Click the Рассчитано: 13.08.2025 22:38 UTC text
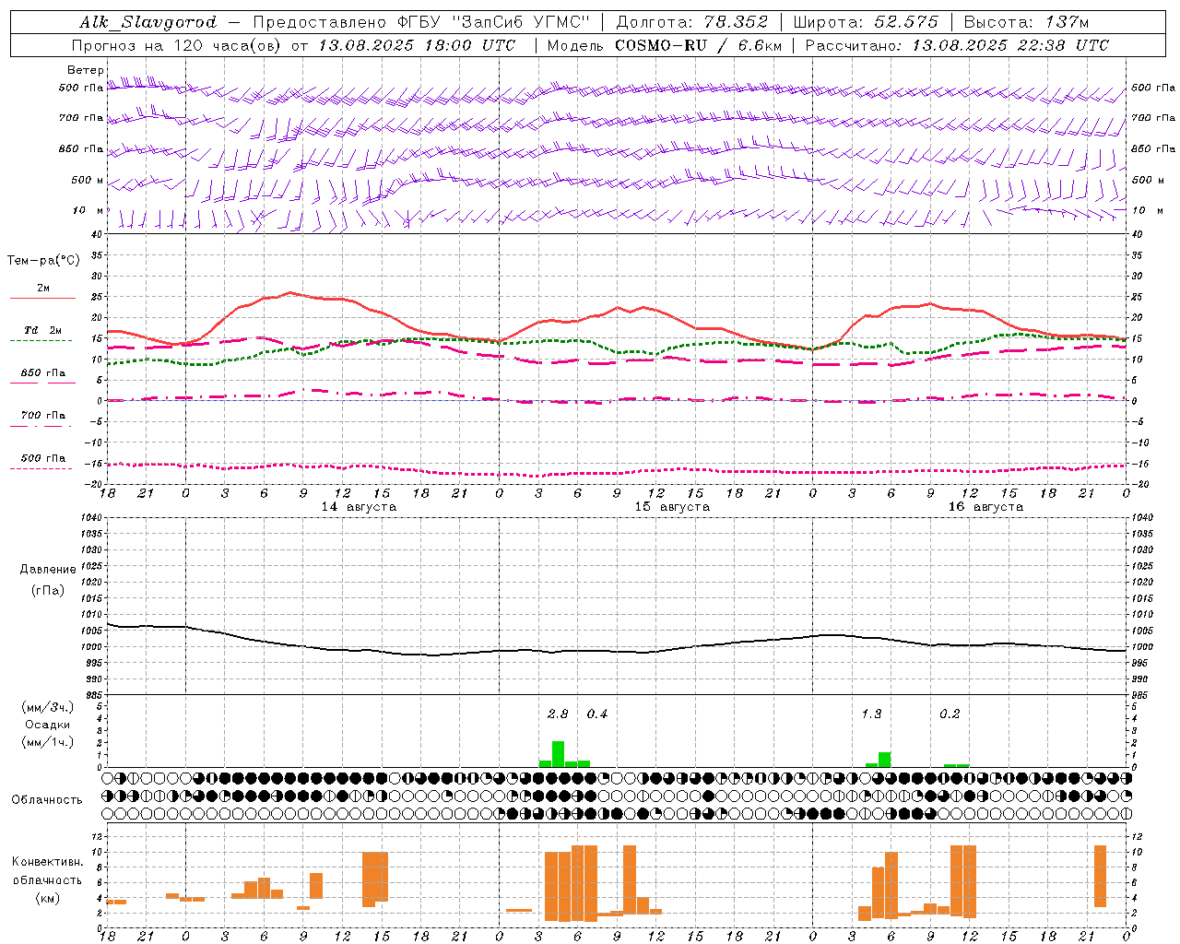This screenshot has width=1180, height=944. 957,45
